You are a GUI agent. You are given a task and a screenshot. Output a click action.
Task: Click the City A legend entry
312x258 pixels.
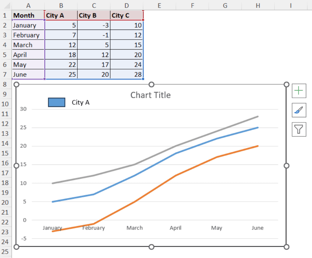click(x=80, y=102)
